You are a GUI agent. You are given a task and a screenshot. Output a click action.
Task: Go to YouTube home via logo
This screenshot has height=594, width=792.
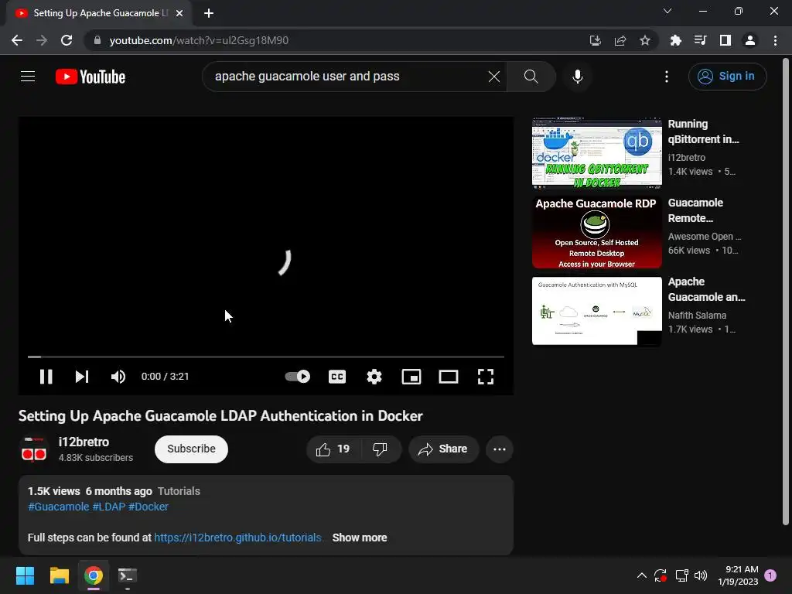coord(90,77)
